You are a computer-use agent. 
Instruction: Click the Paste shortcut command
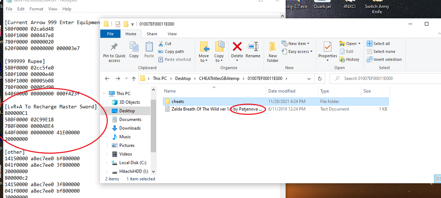175,59
